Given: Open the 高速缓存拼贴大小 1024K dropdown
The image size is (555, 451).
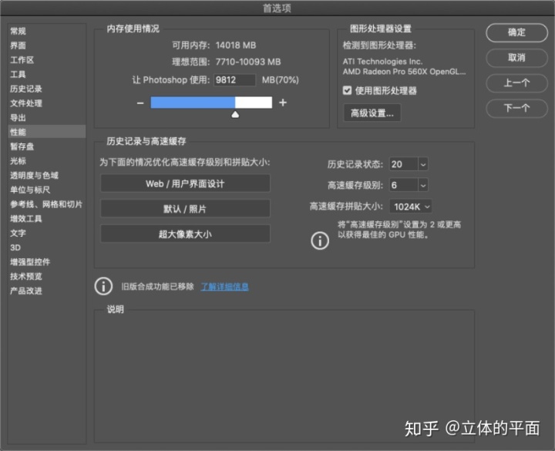Looking at the screenshot, I should [x=410, y=207].
